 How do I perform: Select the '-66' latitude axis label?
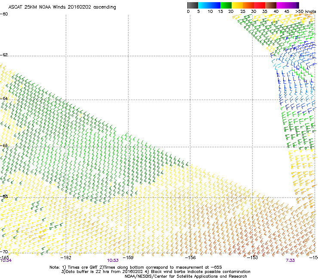pyautogui.click(x=4, y=146)
